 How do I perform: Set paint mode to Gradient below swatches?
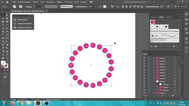coord(5,70)
